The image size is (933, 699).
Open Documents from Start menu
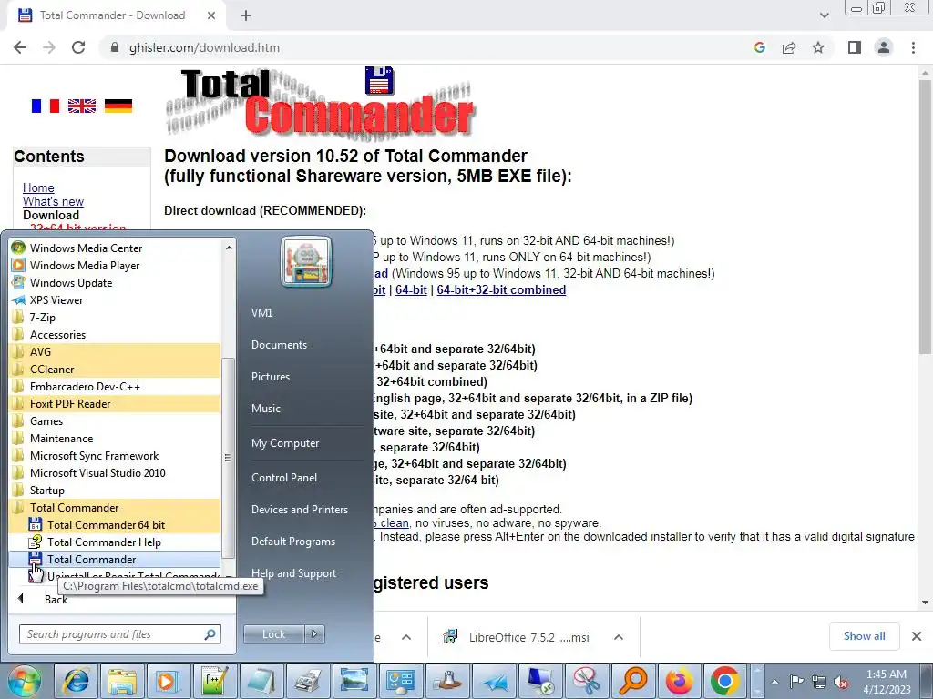[x=279, y=345]
